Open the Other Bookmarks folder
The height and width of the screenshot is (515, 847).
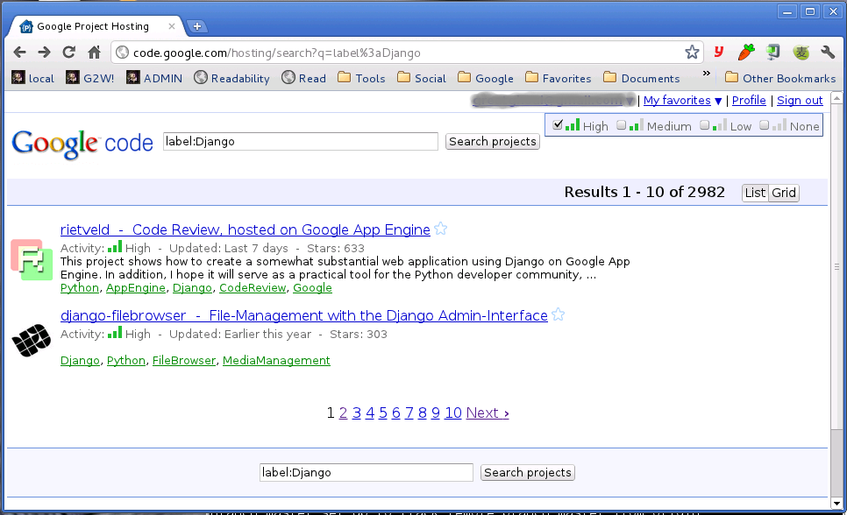coord(780,78)
